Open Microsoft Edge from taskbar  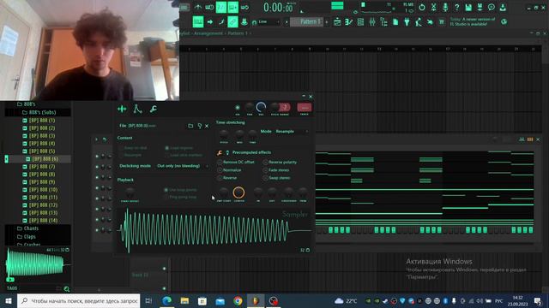click(x=167, y=300)
